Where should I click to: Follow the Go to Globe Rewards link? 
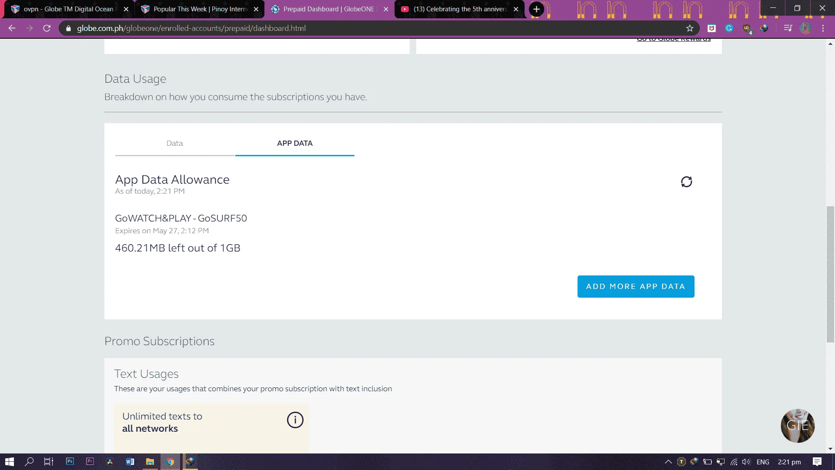[674, 40]
